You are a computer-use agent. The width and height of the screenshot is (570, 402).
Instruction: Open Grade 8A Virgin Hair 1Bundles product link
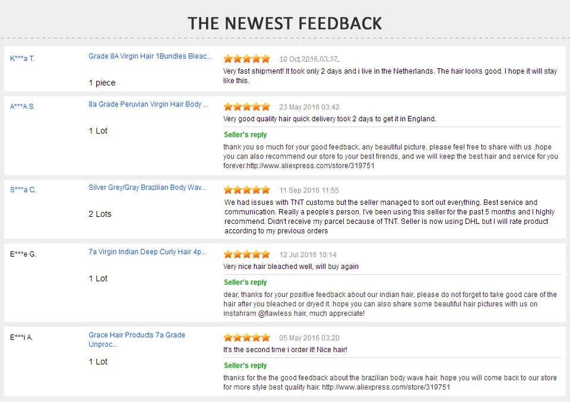pos(150,56)
